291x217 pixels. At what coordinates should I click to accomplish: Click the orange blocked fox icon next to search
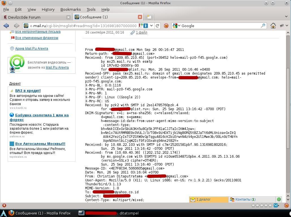click(x=166, y=26)
